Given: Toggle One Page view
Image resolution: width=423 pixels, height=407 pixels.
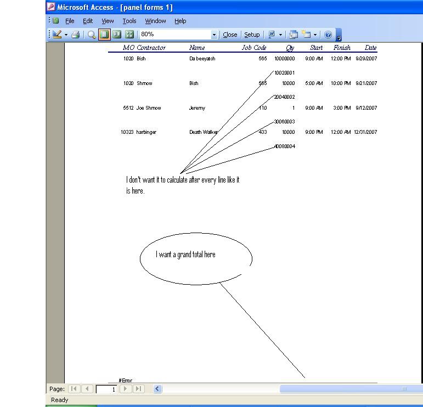Looking at the screenshot, I should coord(104,34).
